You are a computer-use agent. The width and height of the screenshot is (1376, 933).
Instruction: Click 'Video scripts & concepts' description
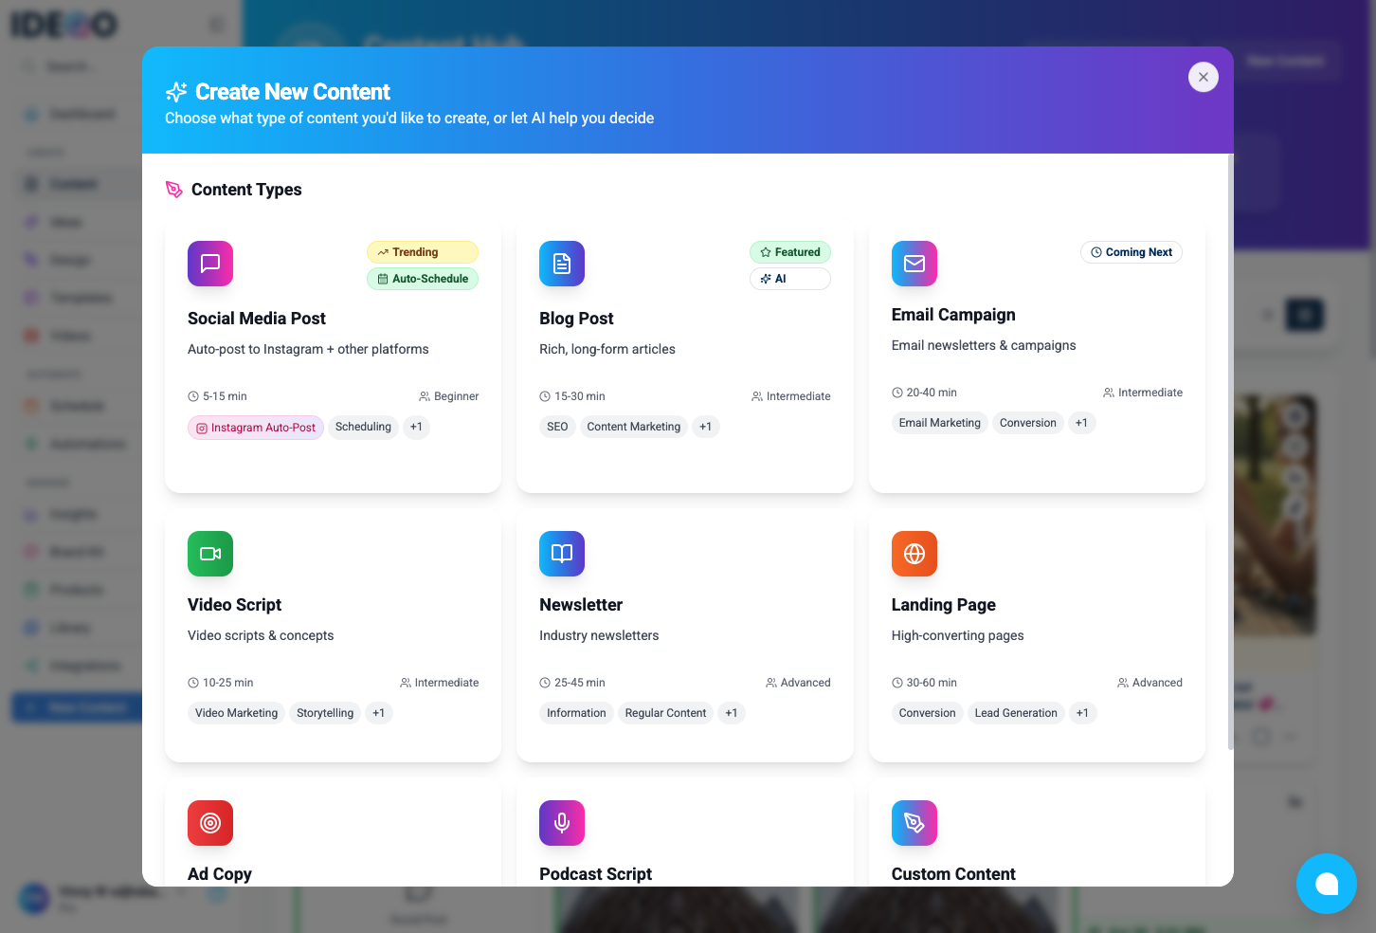261,635
